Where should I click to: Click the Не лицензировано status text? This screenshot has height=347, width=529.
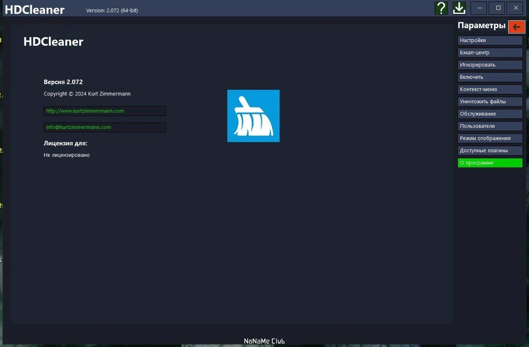pyautogui.click(x=67, y=155)
